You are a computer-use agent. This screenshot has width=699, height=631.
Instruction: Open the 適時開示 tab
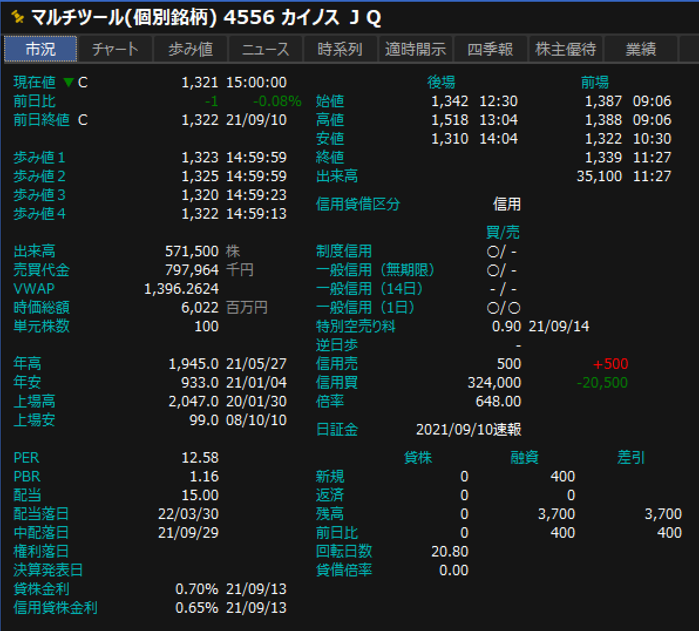(x=415, y=49)
